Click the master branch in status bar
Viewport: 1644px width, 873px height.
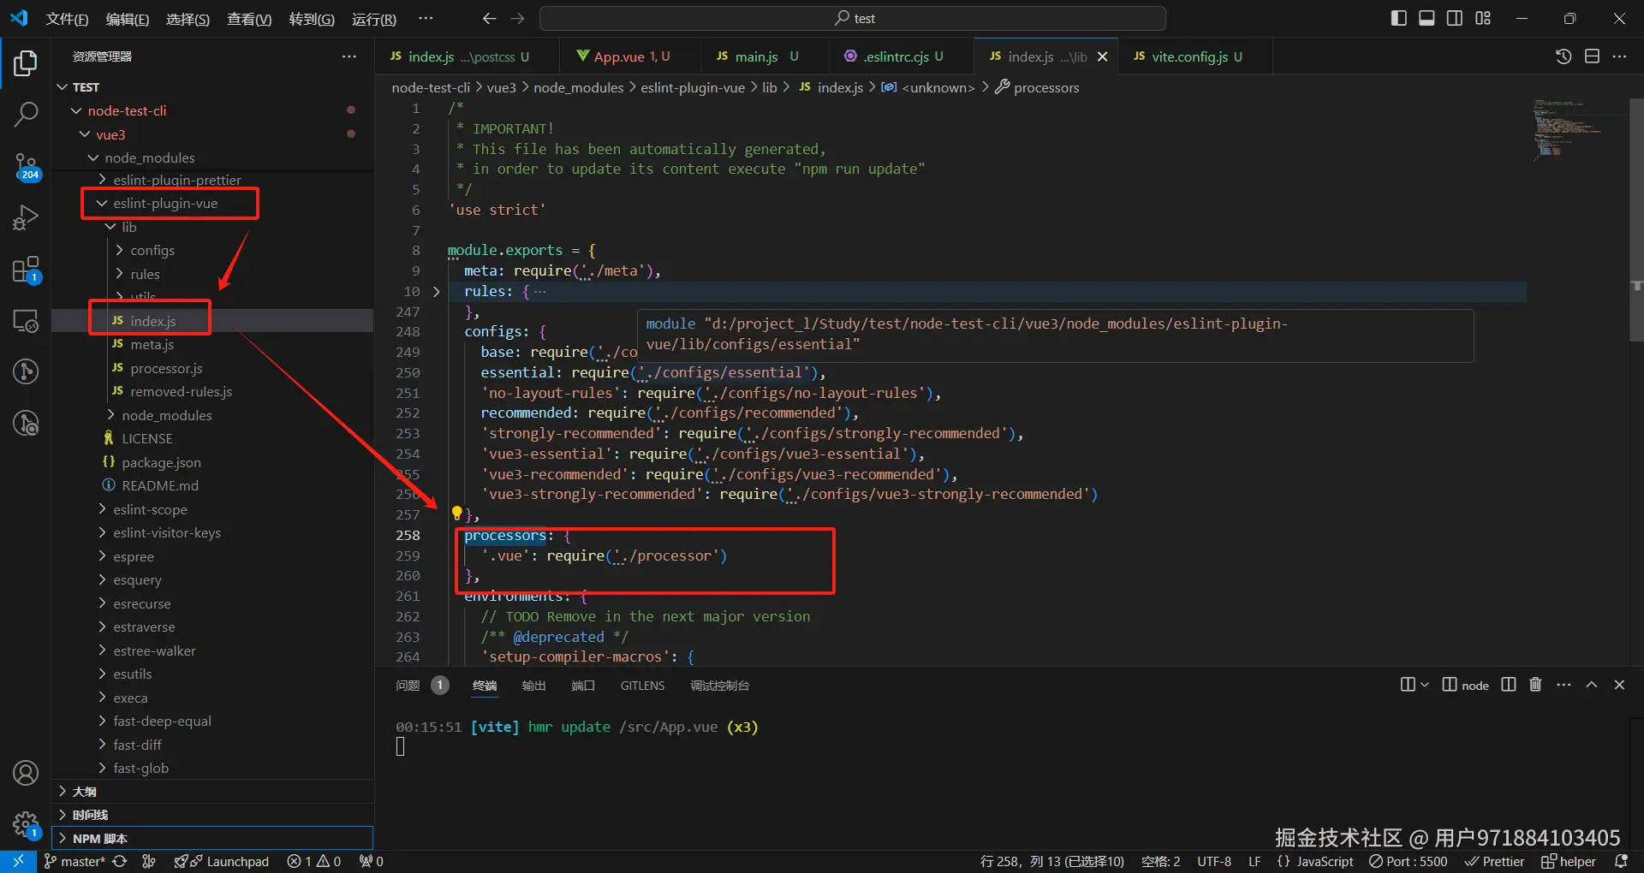click(75, 861)
